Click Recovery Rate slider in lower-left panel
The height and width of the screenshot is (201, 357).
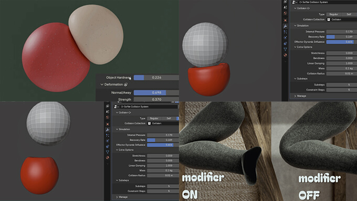[x=163, y=140]
